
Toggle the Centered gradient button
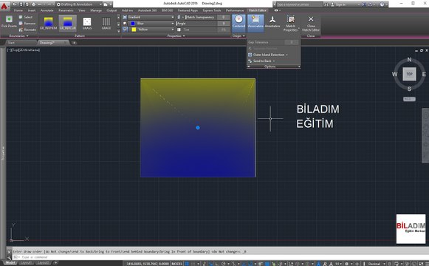click(238, 22)
